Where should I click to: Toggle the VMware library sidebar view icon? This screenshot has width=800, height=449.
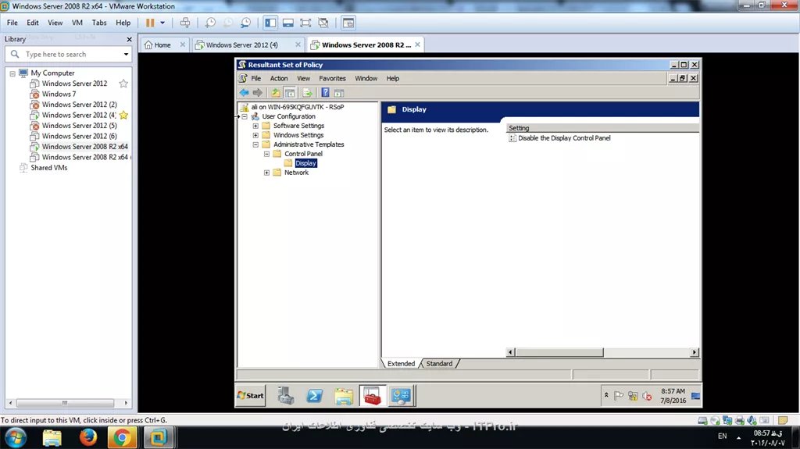270,23
